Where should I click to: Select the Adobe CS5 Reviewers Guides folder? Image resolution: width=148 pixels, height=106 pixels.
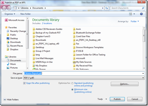coord(47,29)
